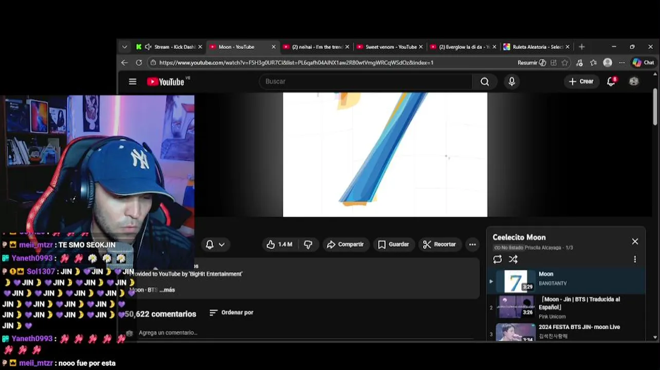Dislike the Moon video
This screenshot has width=660, height=370.
pyautogui.click(x=308, y=245)
